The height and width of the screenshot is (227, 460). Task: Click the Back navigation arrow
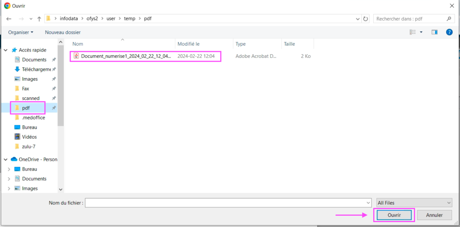point(9,19)
